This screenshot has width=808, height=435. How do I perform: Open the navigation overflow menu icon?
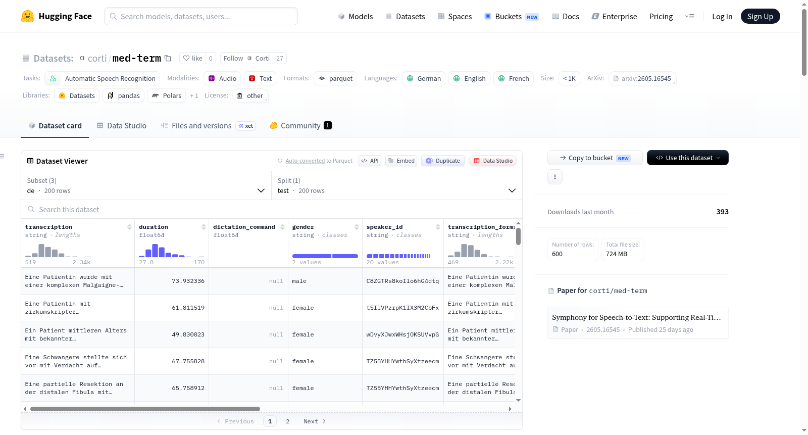coord(689,17)
